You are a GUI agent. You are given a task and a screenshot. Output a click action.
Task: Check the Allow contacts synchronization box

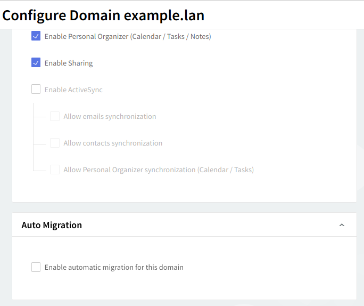tap(55, 143)
